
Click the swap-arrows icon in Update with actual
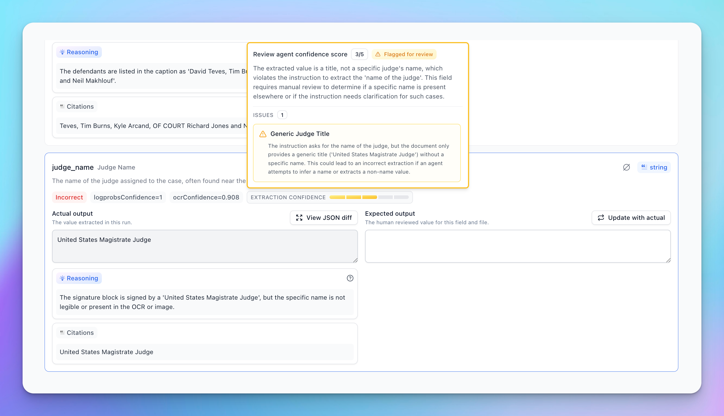601,218
